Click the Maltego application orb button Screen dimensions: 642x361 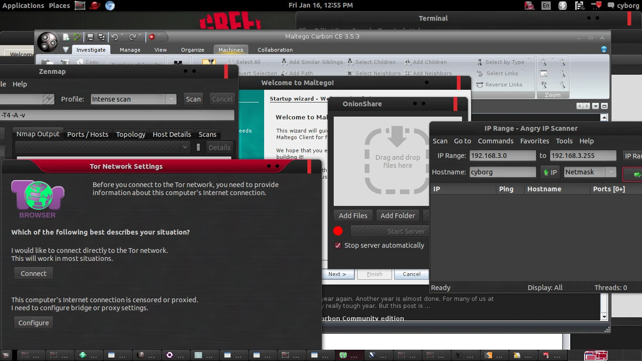[47, 41]
